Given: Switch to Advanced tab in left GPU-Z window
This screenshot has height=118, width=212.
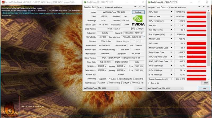Looking at the screenshot, I should pyautogui.click(x=109, y=7).
